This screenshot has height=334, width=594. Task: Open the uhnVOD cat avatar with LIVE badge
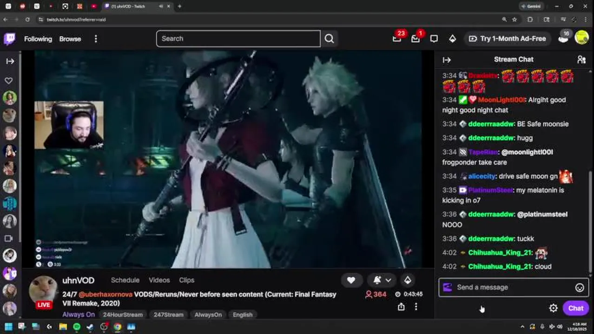[44, 291]
